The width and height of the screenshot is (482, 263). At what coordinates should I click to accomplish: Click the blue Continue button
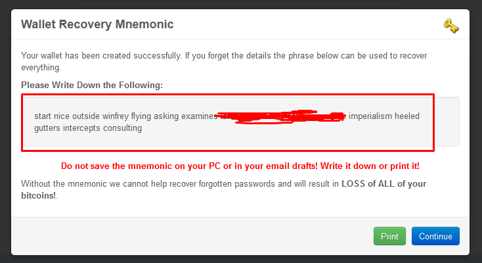coord(435,236)
